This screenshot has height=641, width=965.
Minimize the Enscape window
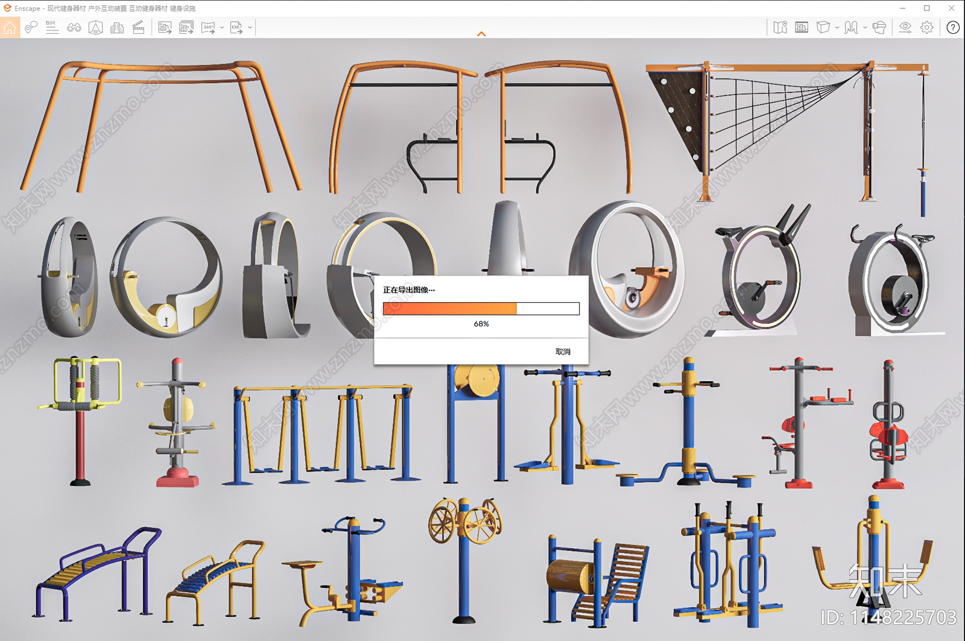[903, 8]
